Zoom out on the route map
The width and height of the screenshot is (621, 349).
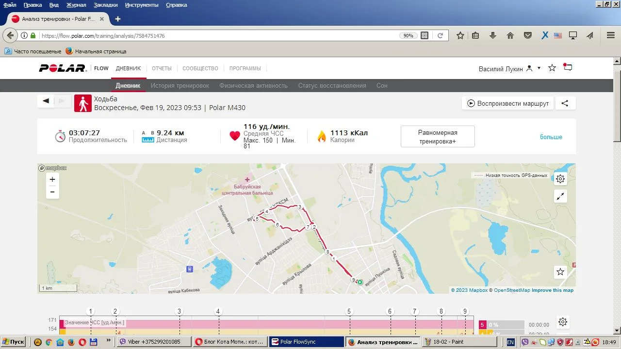(x=52, y=192)
